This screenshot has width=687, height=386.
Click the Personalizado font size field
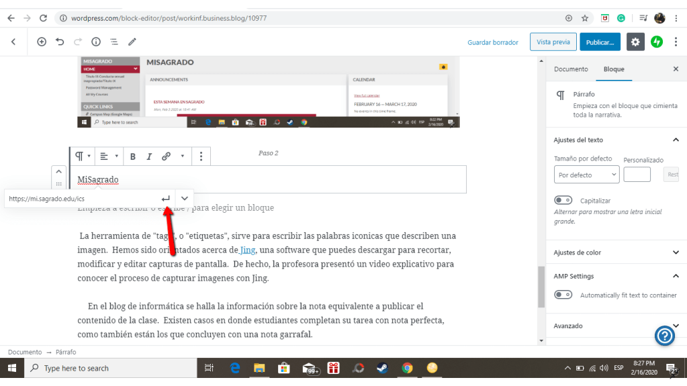point(637,175)
